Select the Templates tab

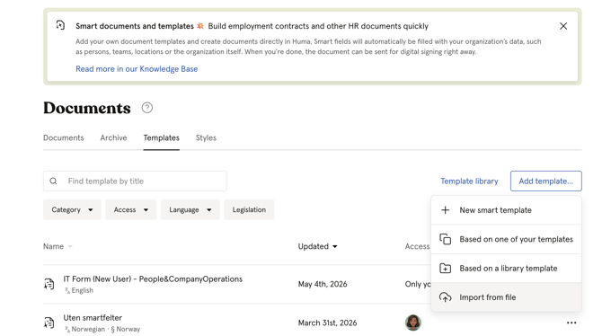tap(161, 137)
